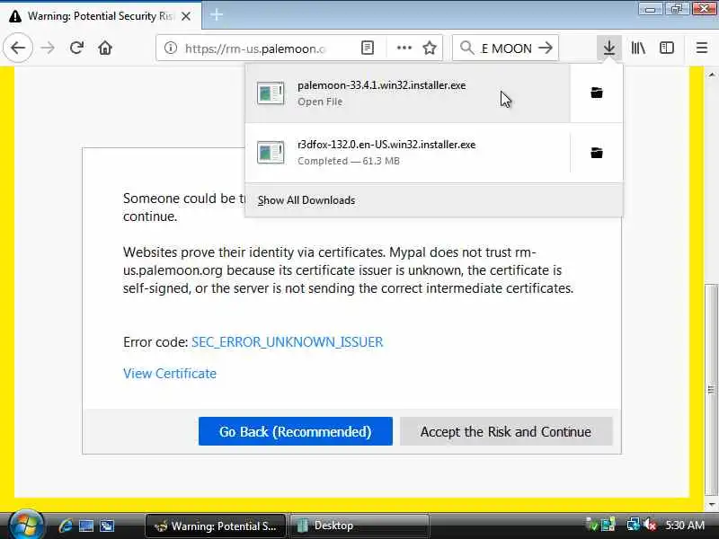Screen dimensions: 719x539
Task: Toggle reader view in the address bar
Action: click(x=368, y=48)
